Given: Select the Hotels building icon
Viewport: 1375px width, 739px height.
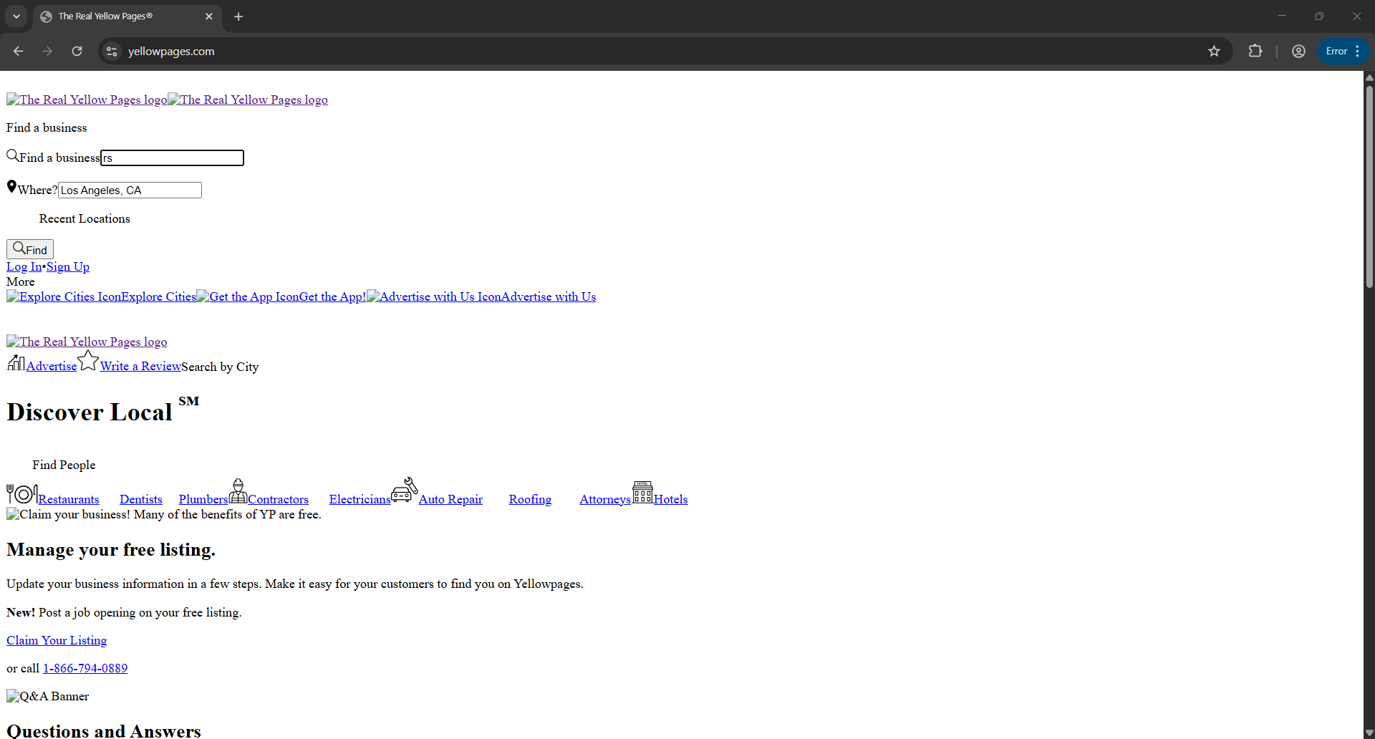Looking at the screenshot, I should pyautogui.click(x=642, y=492).
